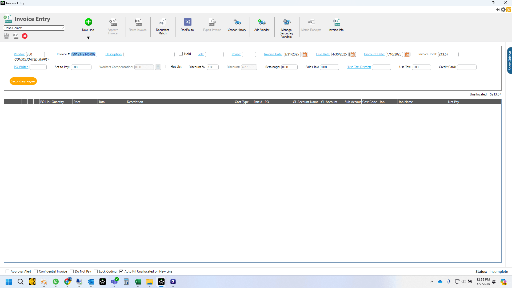512x288 pixels.
Task: Click the Secondary Payee button
Action: [23, 81]
